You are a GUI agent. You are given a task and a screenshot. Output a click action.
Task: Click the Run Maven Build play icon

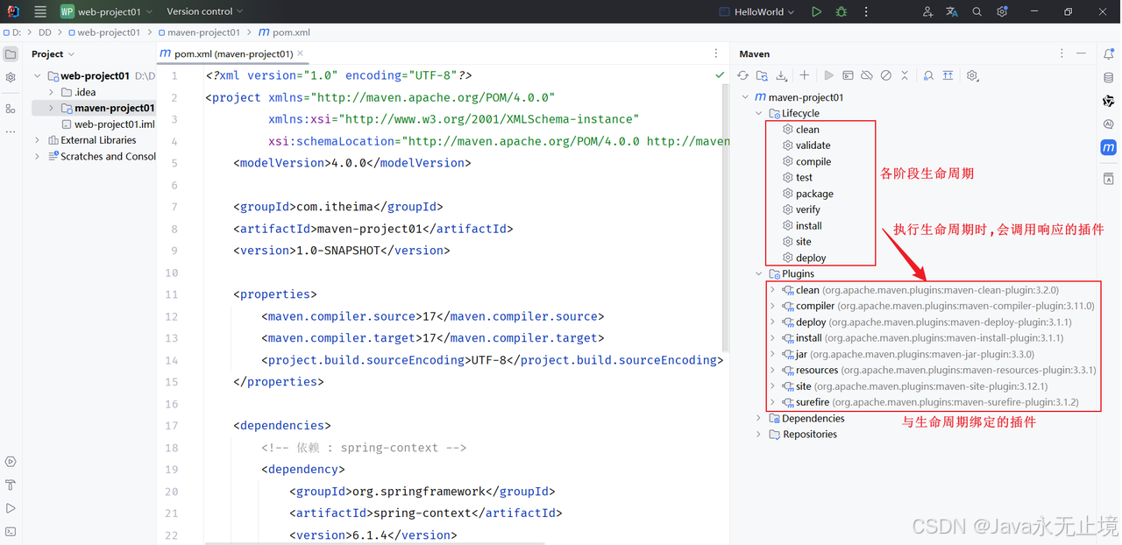coord(828,76)
